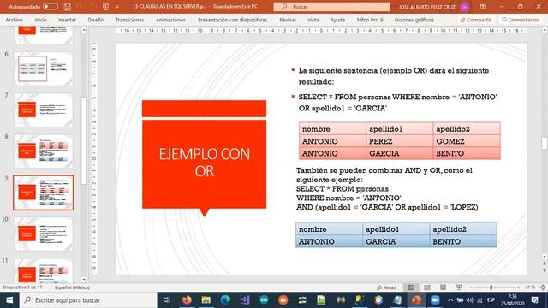Click the 81% zoom level
This screenshot has height=308, width=548.
tap(530, 287)
